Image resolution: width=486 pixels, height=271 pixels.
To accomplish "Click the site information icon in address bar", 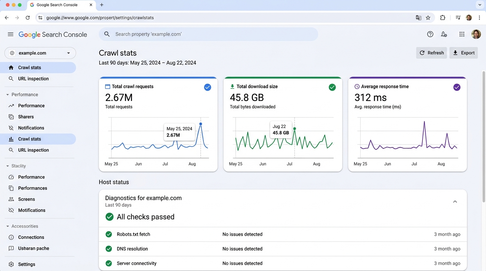I will pos(40,18).
